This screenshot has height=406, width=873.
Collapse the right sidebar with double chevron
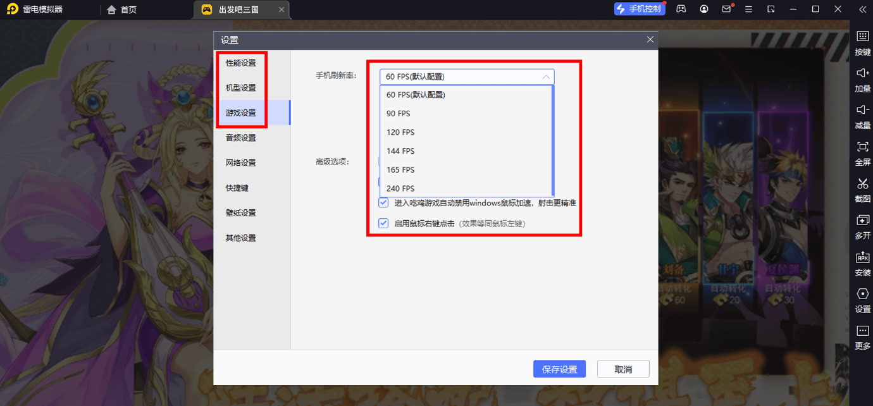click(862, 9)
